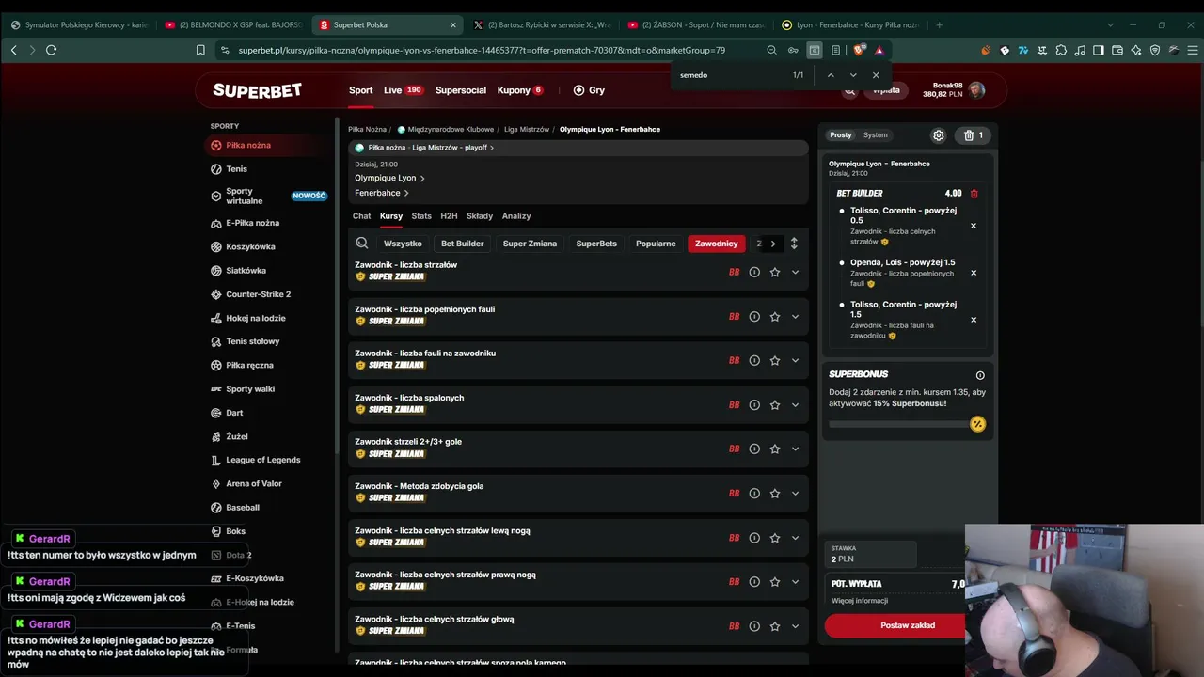Expand the Zawodnik strzeli 2+/3+ gole market
Image resolution: width=1204 pixels, height=677 pixels.
[795, 449]
